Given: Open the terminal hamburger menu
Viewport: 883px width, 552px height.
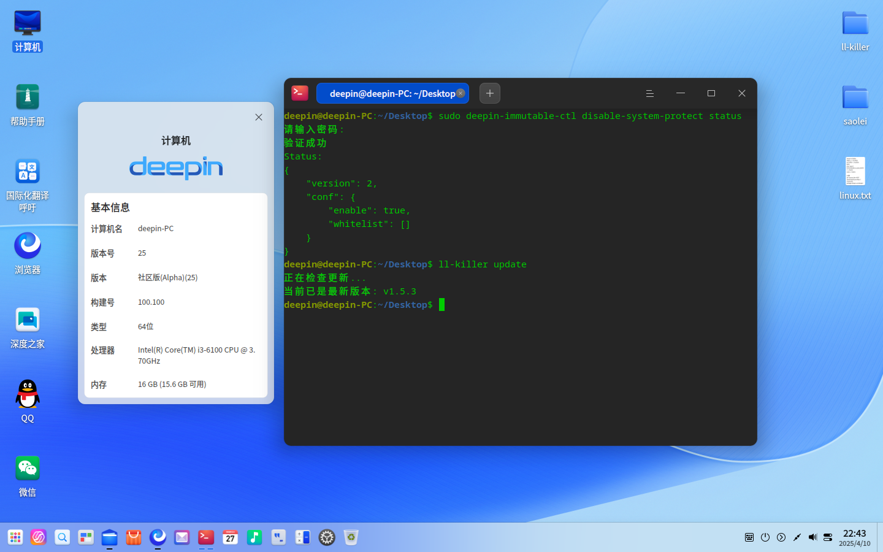Looking at the screenshot, I should click(x=649, y=93).
